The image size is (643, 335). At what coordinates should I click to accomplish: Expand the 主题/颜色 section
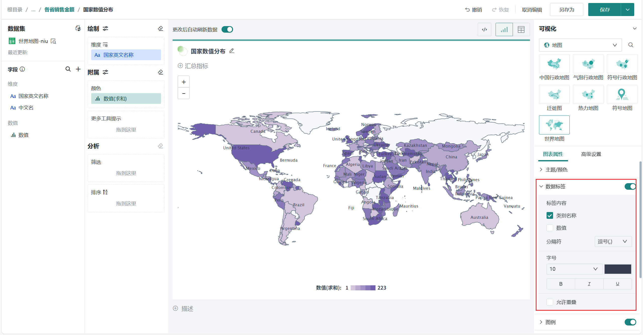tap(556, 170)
